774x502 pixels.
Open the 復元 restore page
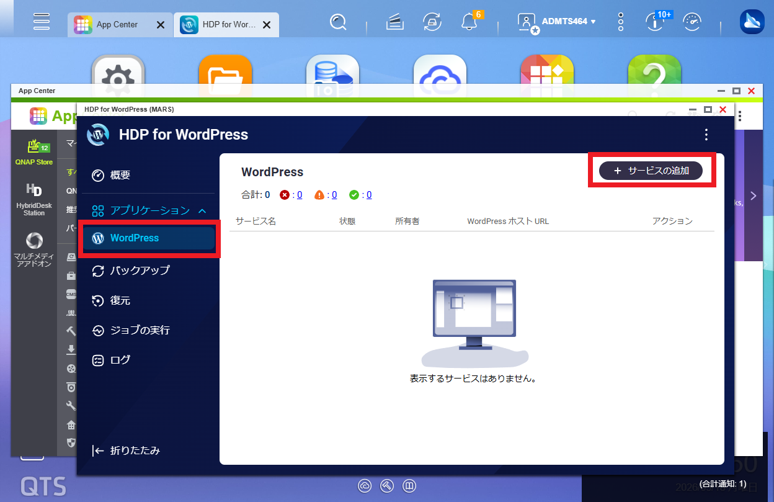pyautogui.click(x=111, y=300)
